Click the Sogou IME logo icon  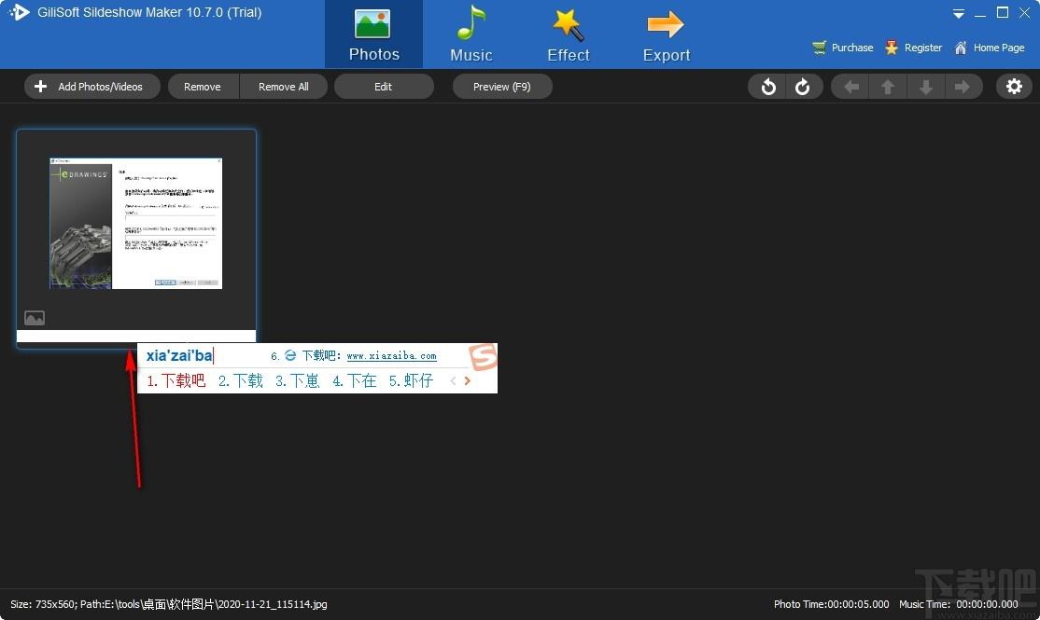(484, 357)
